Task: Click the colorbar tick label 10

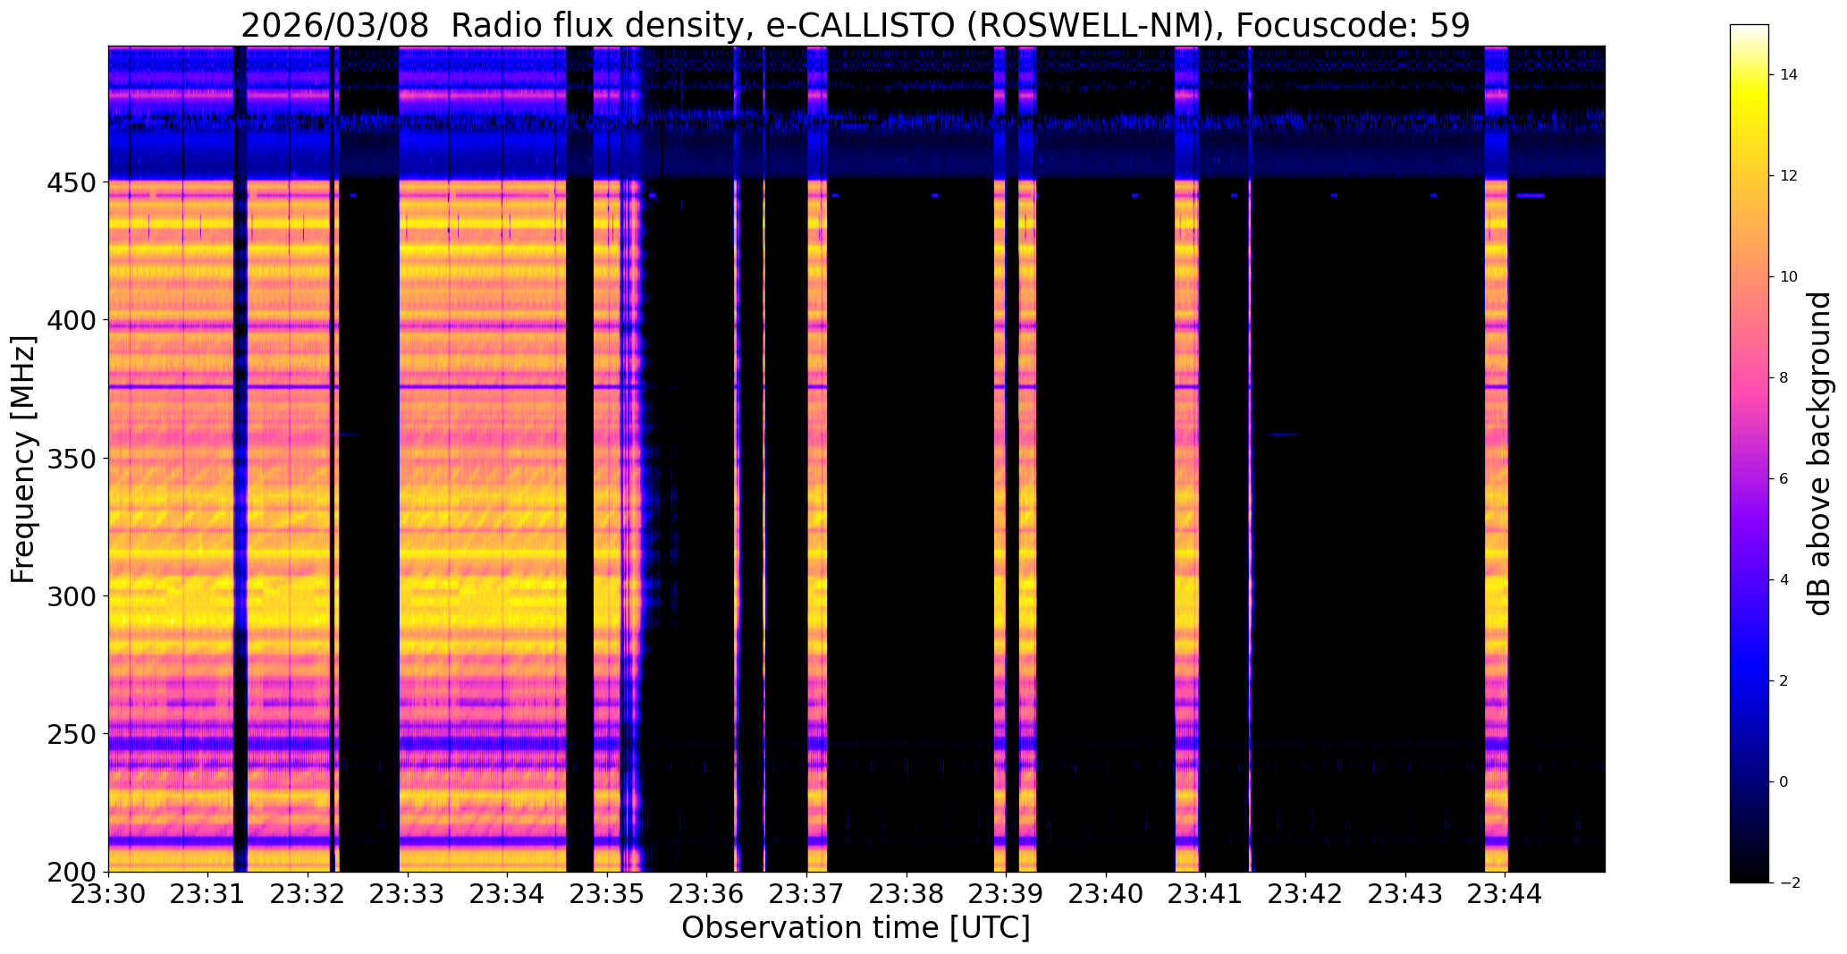Action: [x=1789, y=277]
